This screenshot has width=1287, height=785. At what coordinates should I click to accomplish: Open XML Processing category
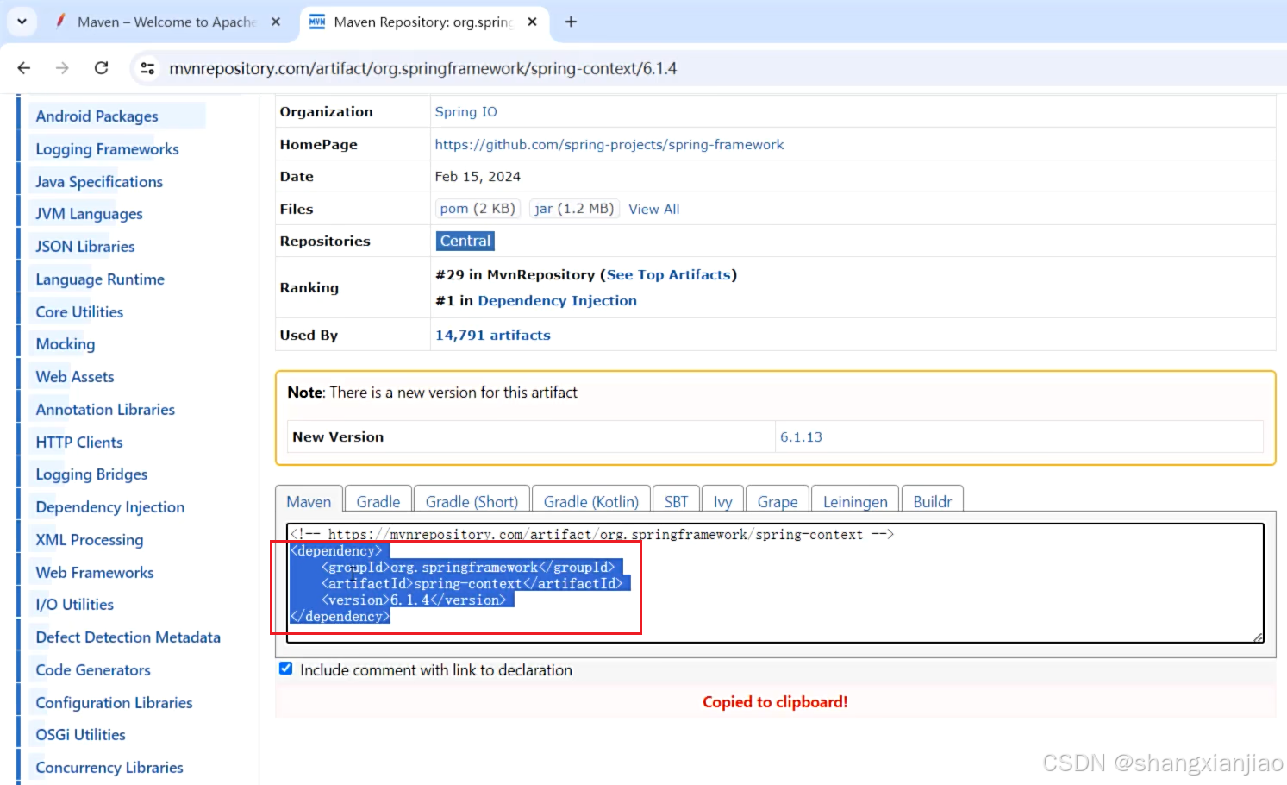[90, 540]
